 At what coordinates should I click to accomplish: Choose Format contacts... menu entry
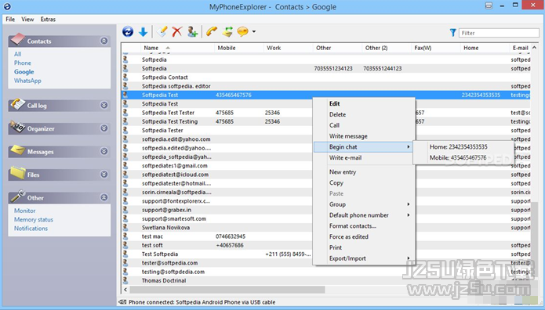click(x=364, y=225)
